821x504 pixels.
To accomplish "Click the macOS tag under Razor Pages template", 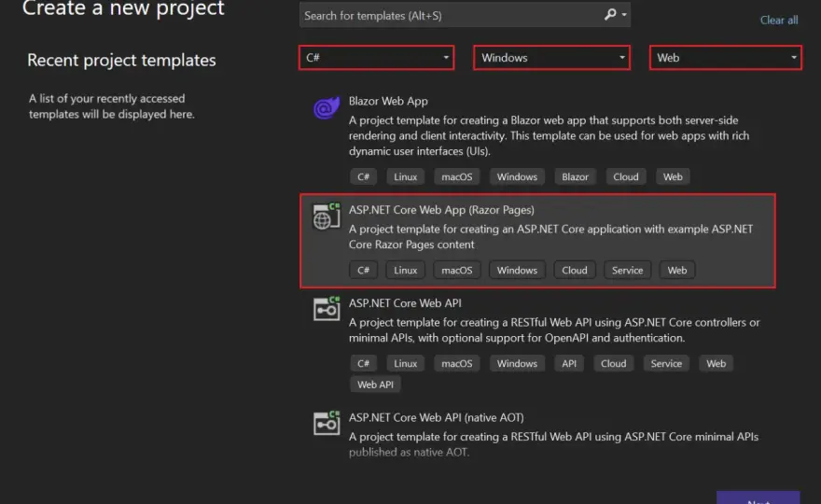I will 456,270.
